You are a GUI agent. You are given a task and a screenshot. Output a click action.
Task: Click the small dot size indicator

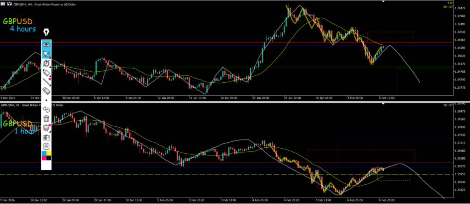pyautogui.click(x=46, y=100)
